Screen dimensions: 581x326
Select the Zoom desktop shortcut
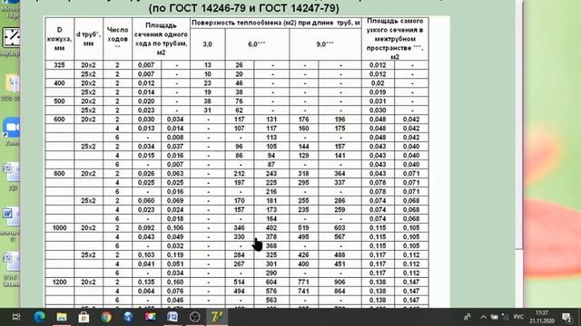(12, 130)
